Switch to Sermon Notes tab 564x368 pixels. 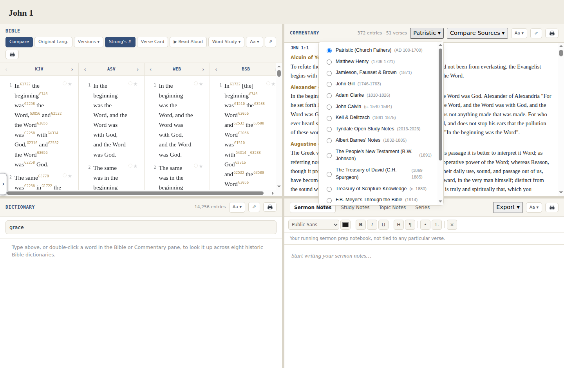313,207
